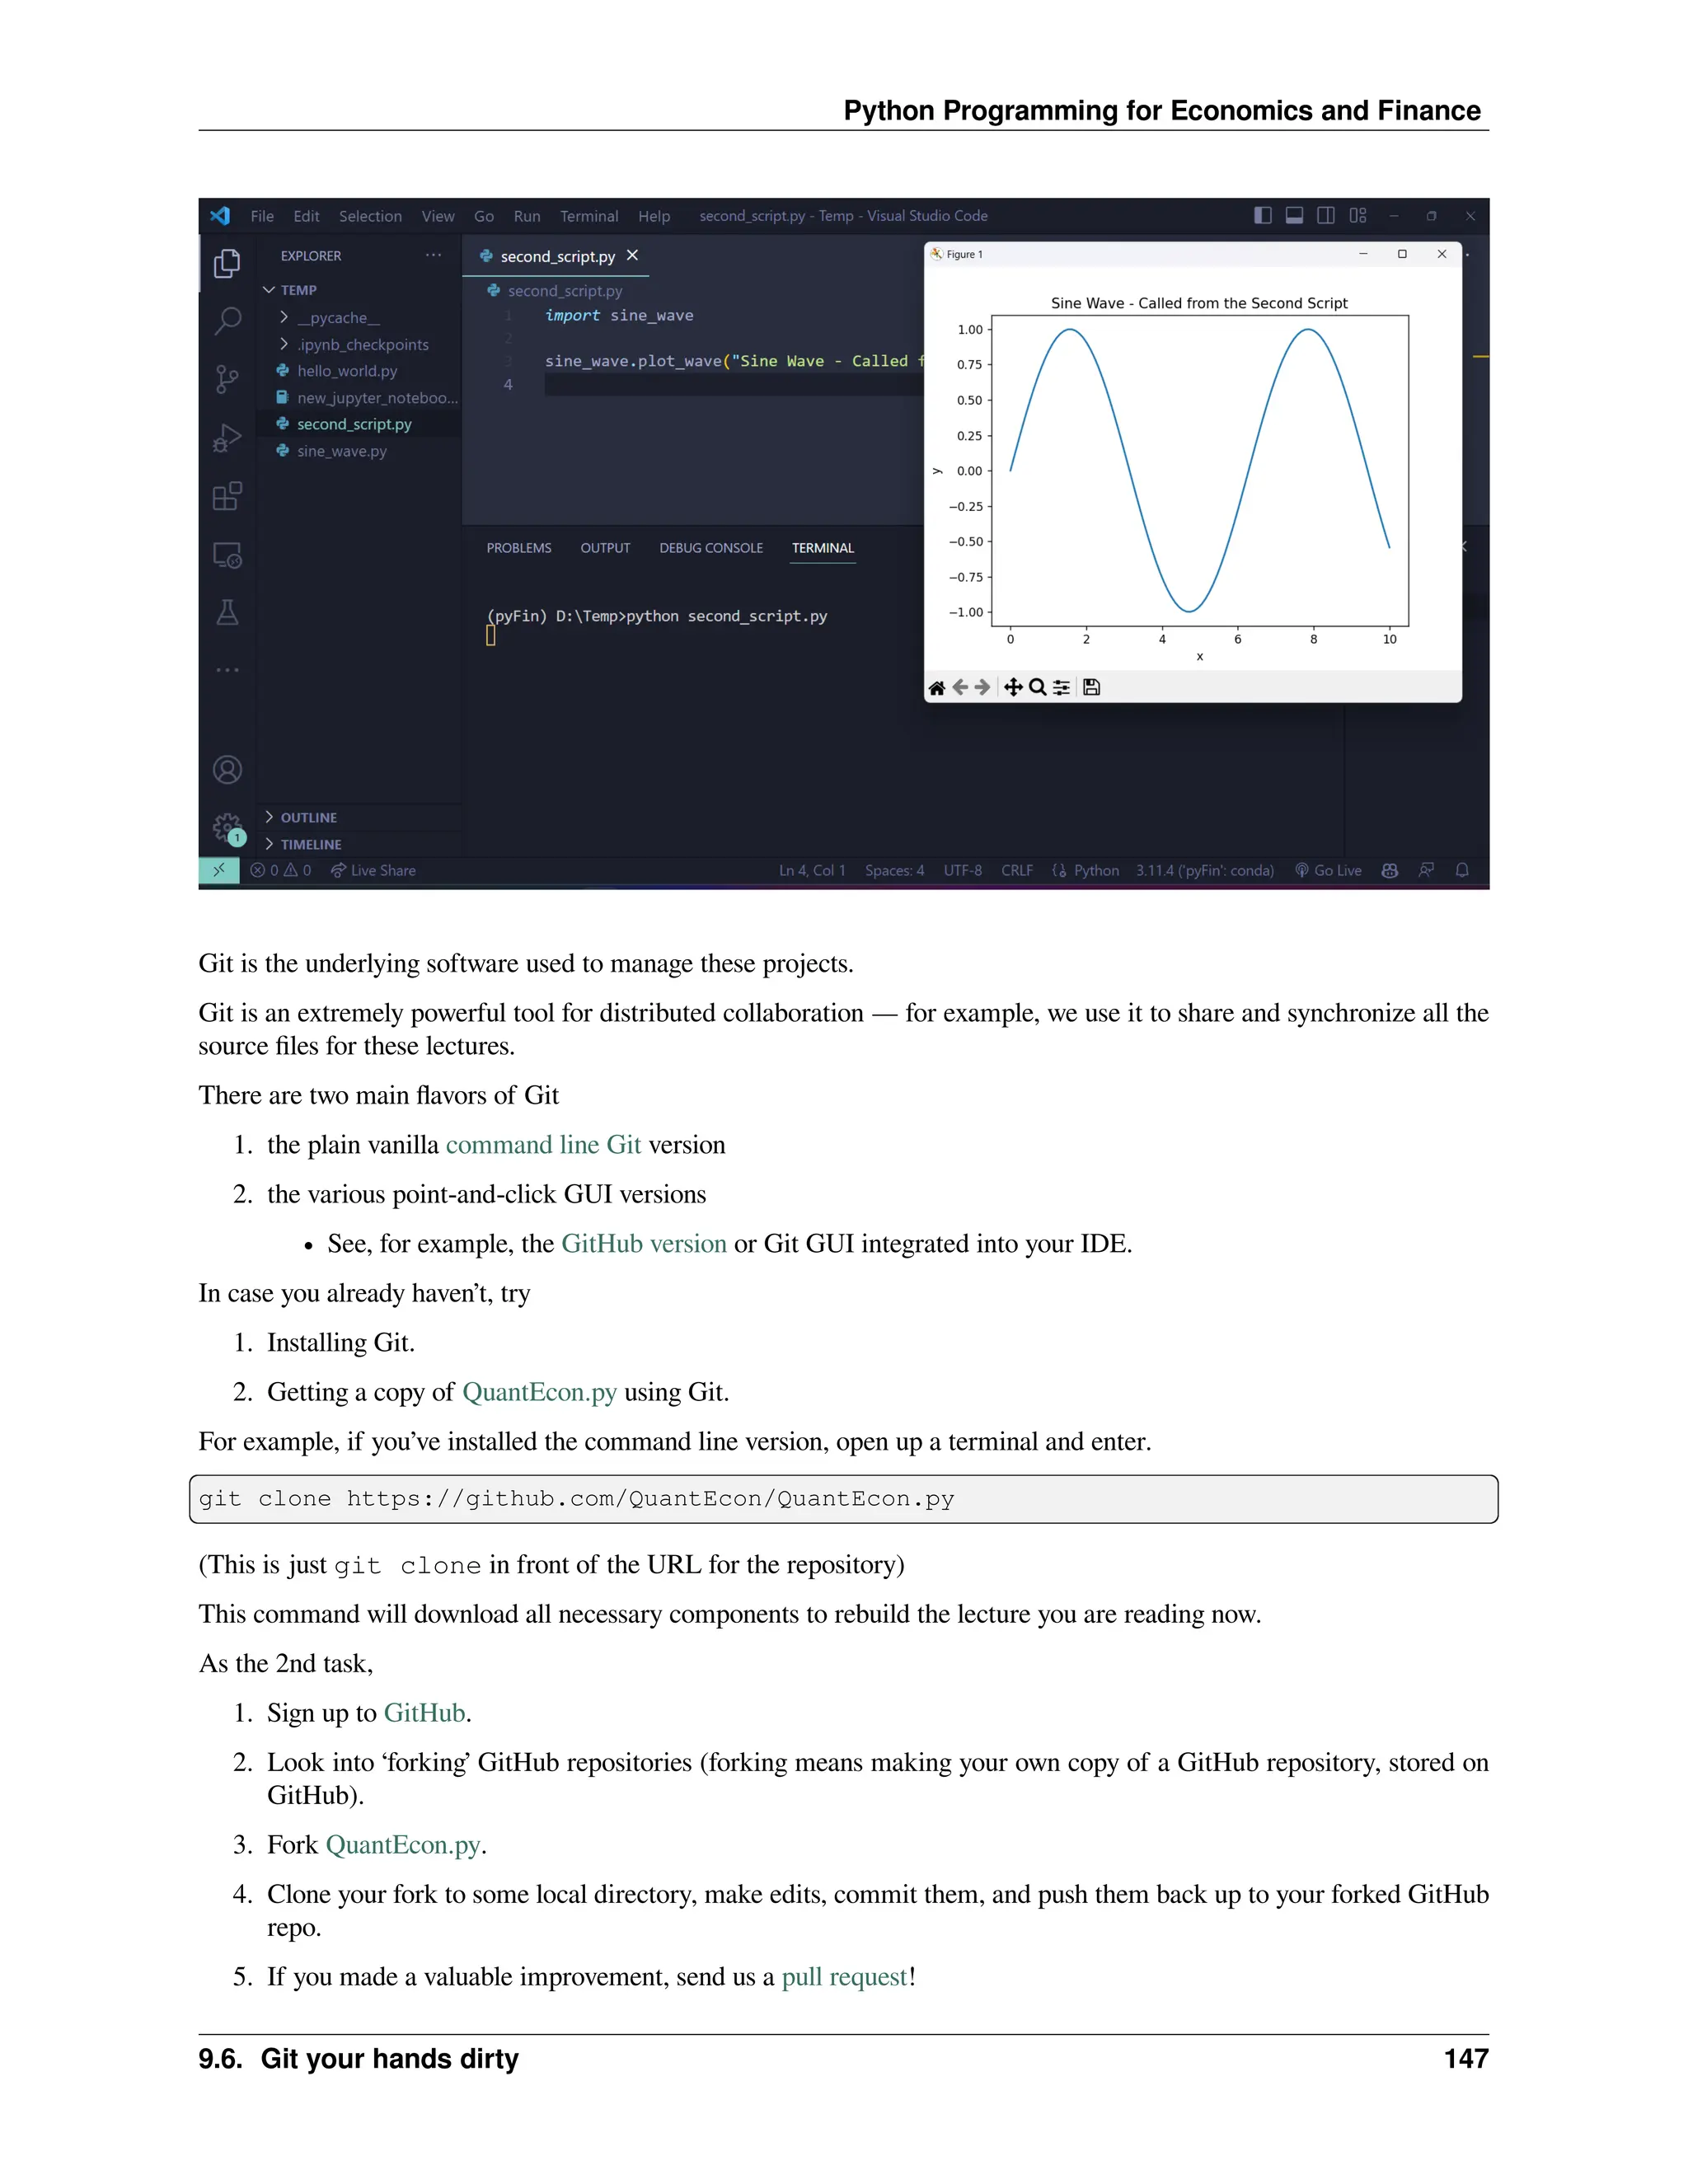Viewport: 1688px width, 2184px height.
Task: Open the Explorer view in activity bar
Action: tap(227, 263)
